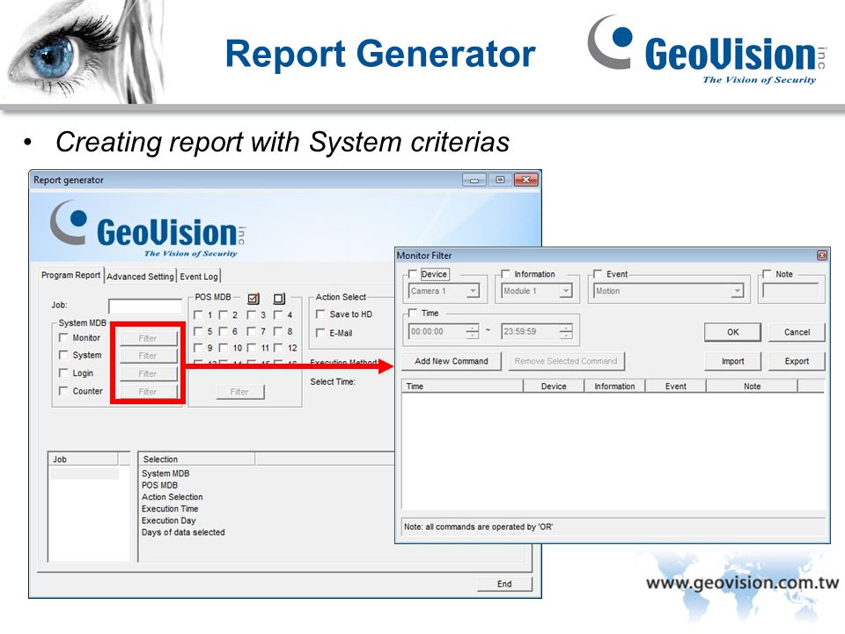Click the Information column header
845x634 pixels.
(x=614, y=386)
